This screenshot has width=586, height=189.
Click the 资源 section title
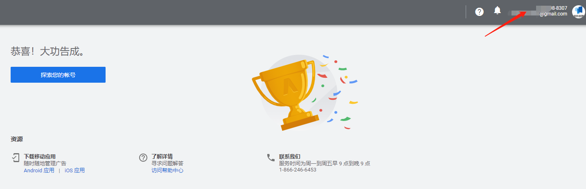[17, 139]
